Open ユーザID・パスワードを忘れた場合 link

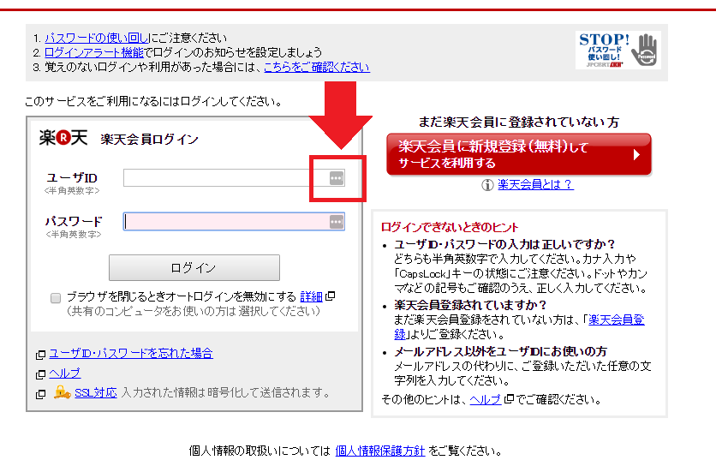point(131,353)
